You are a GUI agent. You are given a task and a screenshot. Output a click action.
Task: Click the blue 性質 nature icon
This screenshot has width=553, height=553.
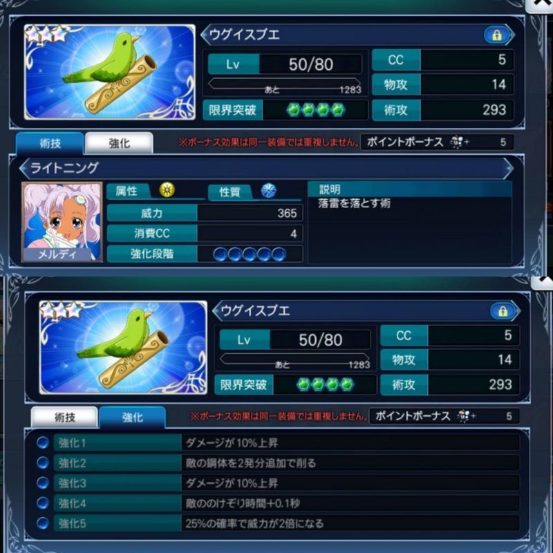(x=268, y=191)
